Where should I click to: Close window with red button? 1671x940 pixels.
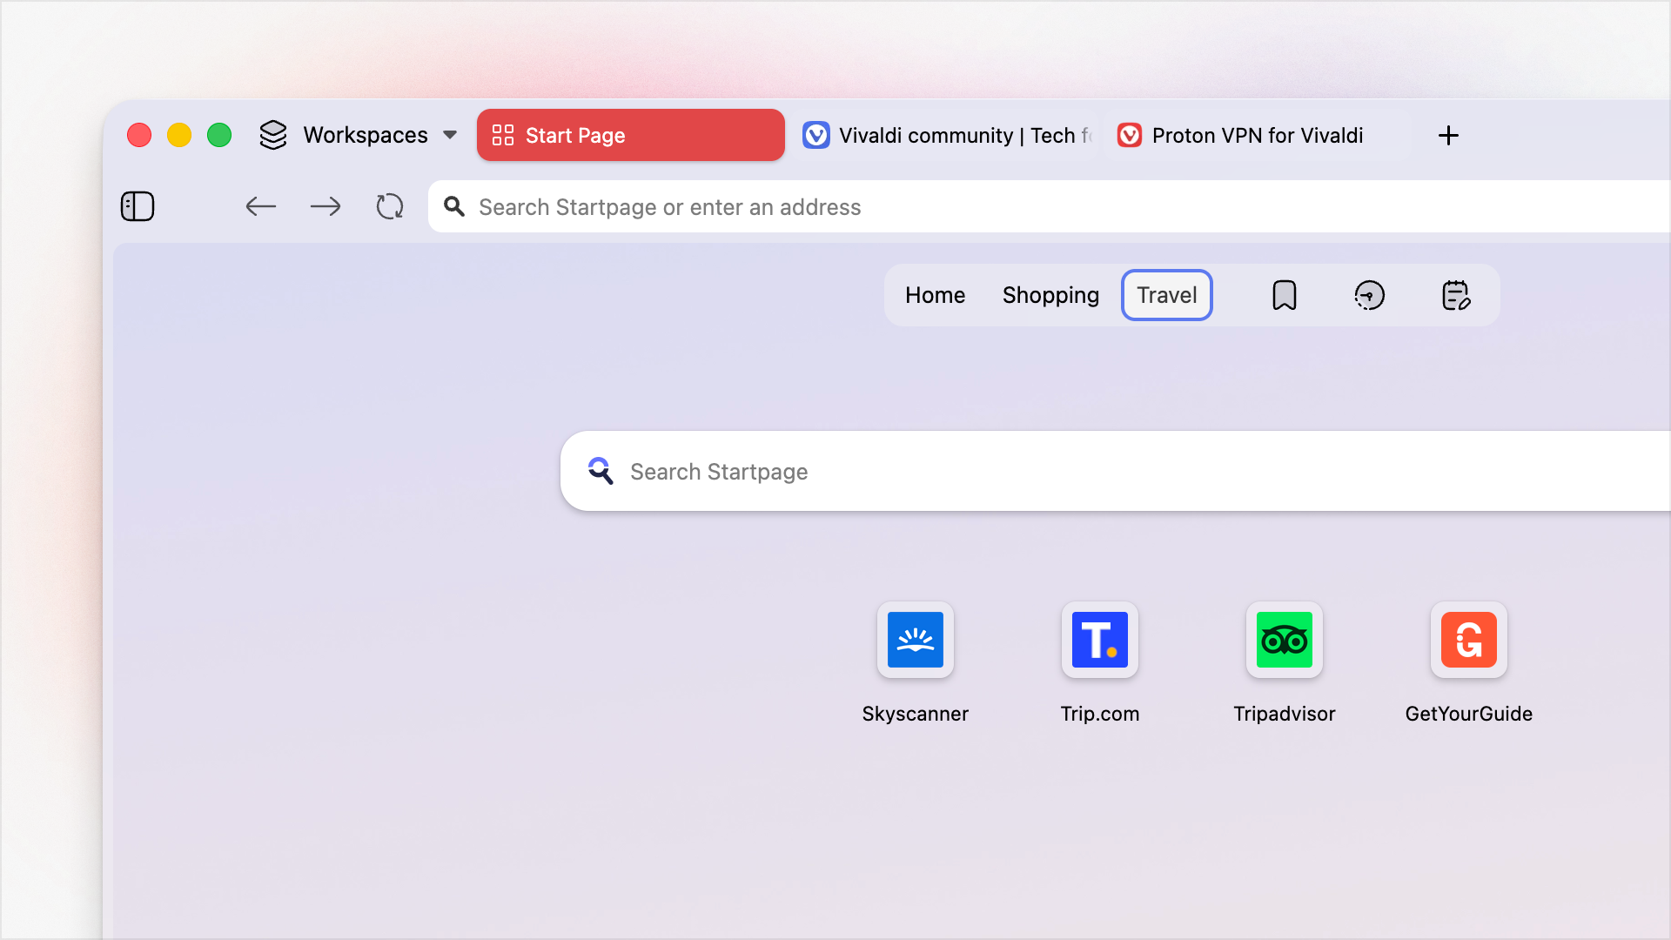[139, 135]
